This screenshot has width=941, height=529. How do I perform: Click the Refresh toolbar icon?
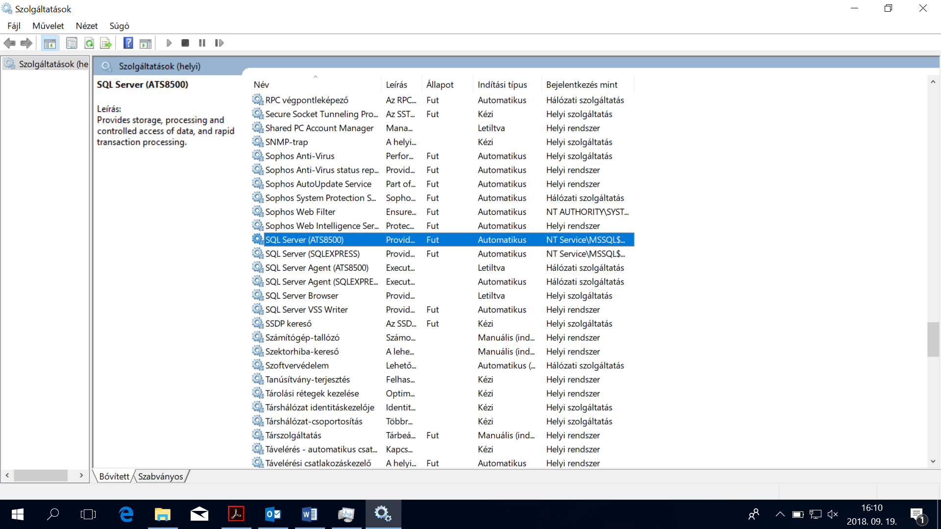(89, 43)
